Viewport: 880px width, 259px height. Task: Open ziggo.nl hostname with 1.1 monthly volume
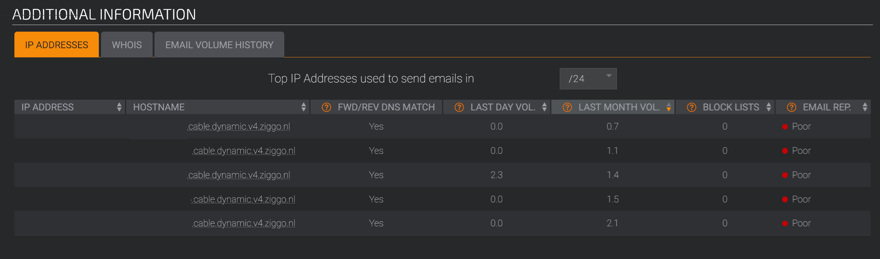[244, 151]
